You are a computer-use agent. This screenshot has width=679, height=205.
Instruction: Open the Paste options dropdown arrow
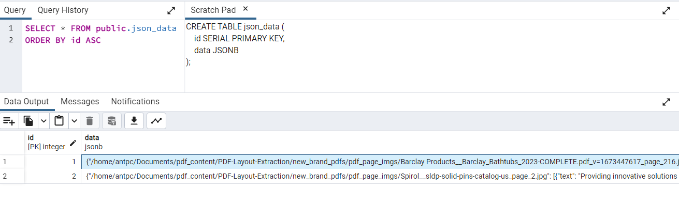(x=74, y=121)
